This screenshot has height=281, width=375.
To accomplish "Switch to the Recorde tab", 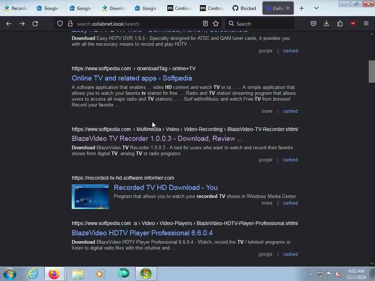I will [16, 8].
